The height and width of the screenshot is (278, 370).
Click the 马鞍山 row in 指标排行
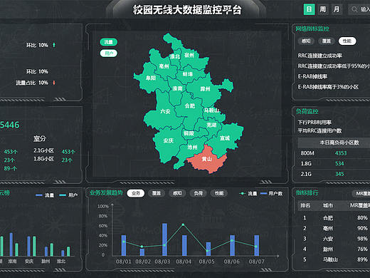[x=334, y=259]
